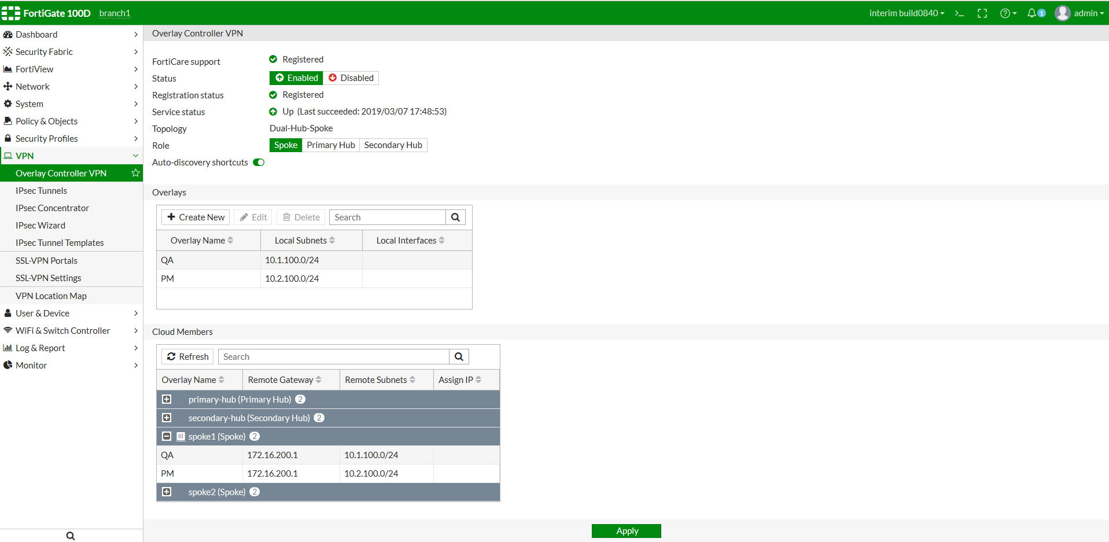Select the Secondary Hub role

393,145
